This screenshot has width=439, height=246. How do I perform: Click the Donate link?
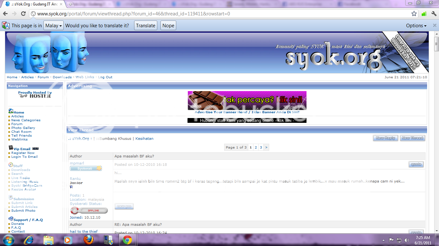tap(18, 224)
